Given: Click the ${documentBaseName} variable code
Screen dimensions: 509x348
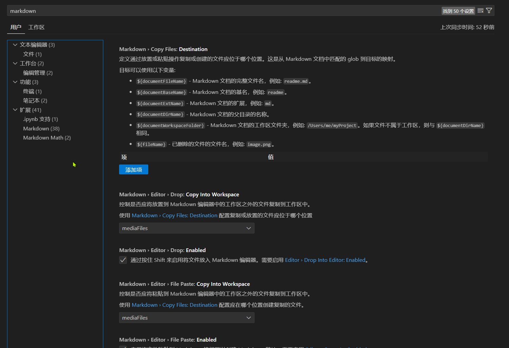Looking at the screenshot, I should [x=162, y=92].
